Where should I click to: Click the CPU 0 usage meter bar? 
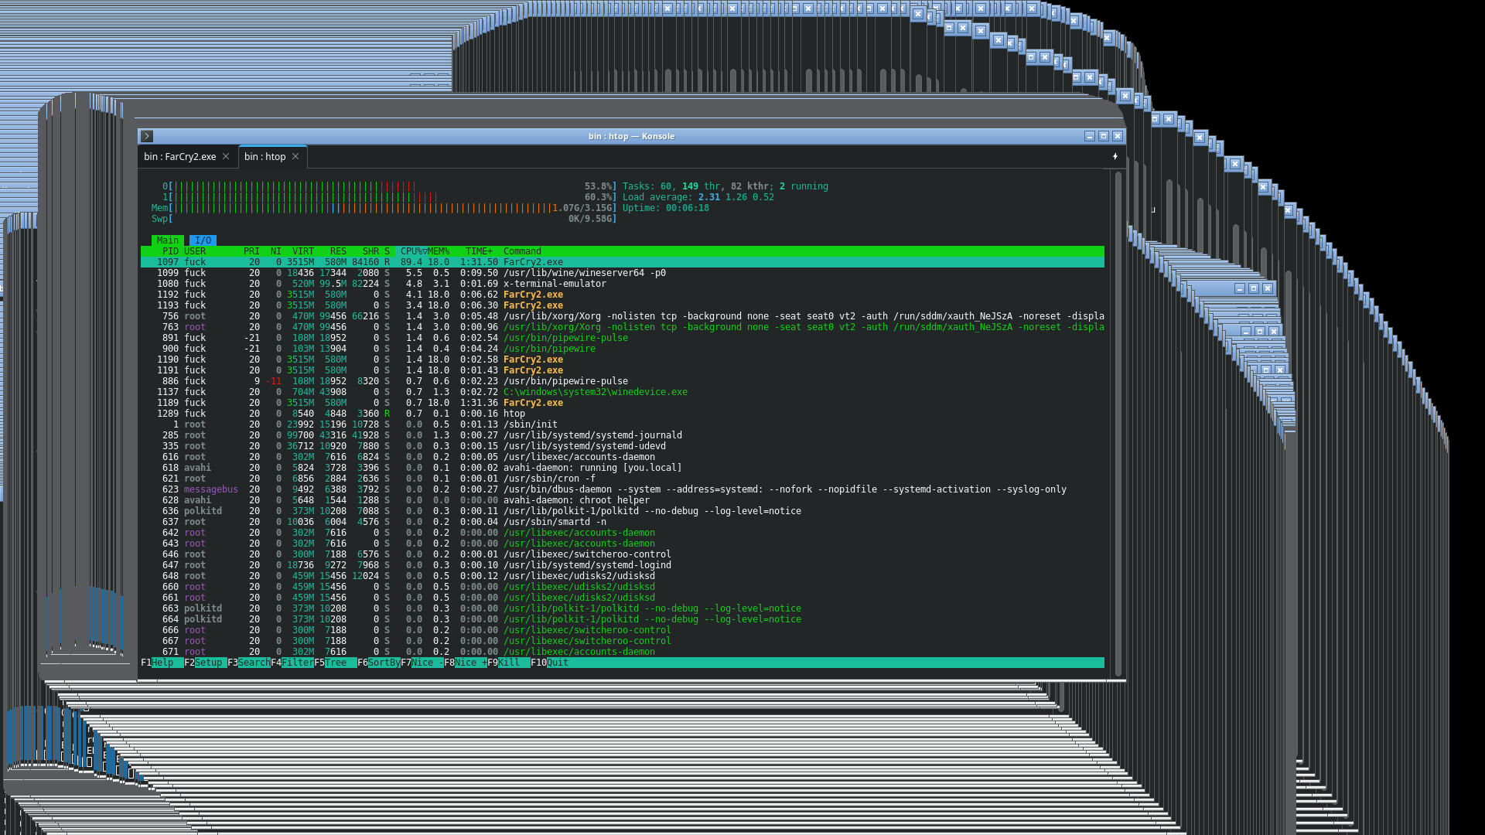(389, 186)
